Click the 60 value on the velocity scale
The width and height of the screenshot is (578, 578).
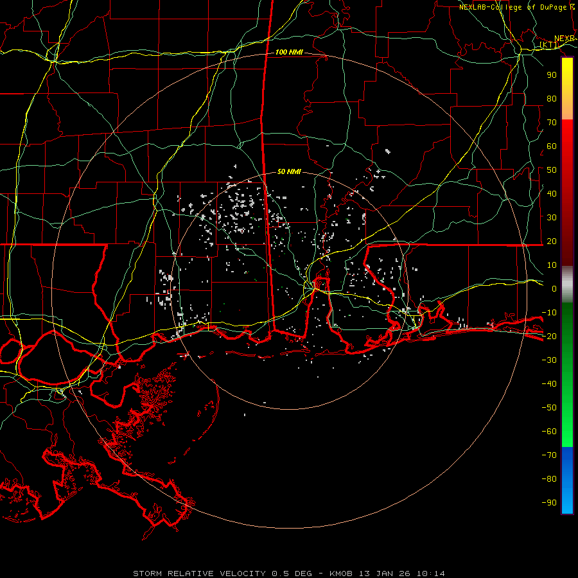552,146
